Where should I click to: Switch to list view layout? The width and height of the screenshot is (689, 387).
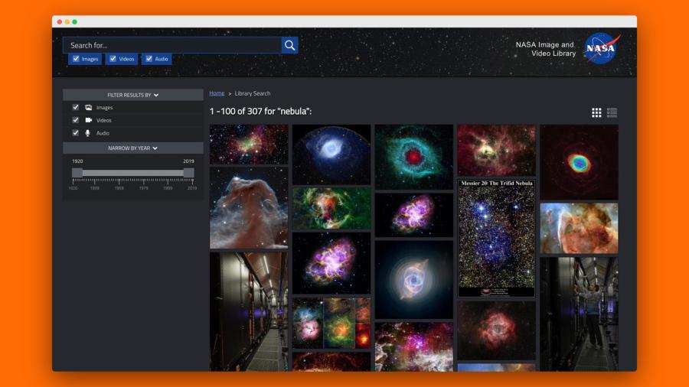point(612,112)
